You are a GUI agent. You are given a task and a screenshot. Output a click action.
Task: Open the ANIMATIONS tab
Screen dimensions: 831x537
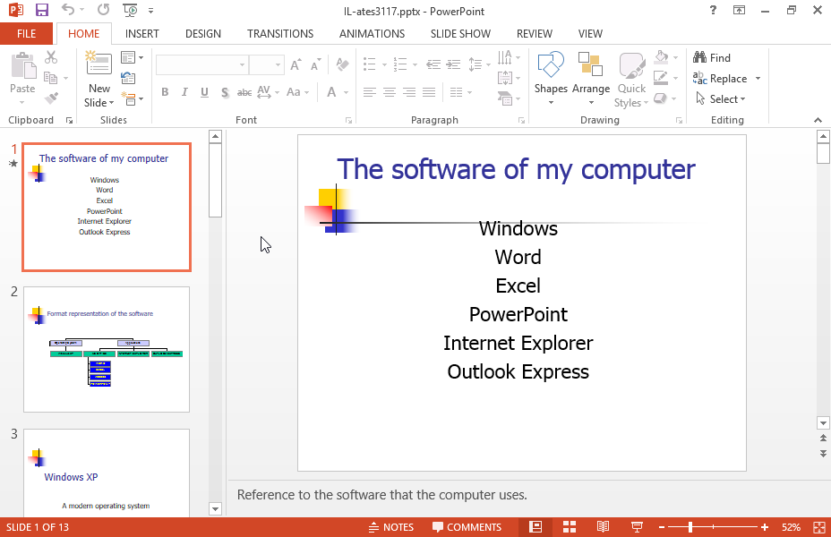pos(372,33)
